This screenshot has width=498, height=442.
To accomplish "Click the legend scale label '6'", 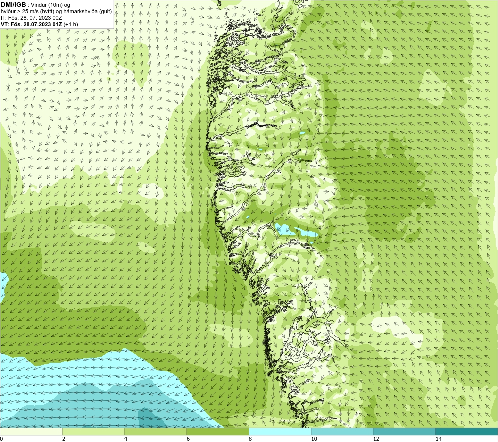I will tap(188, 439).
